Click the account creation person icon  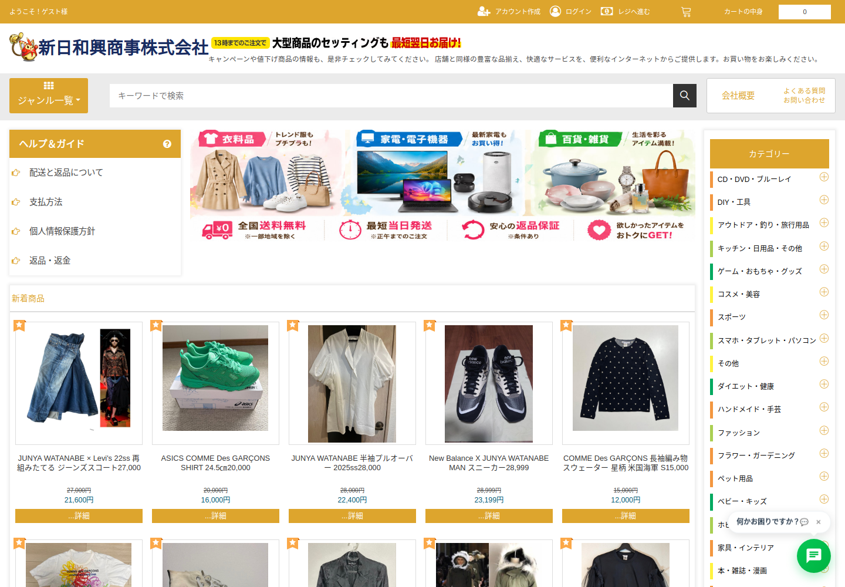coord(484,11)
